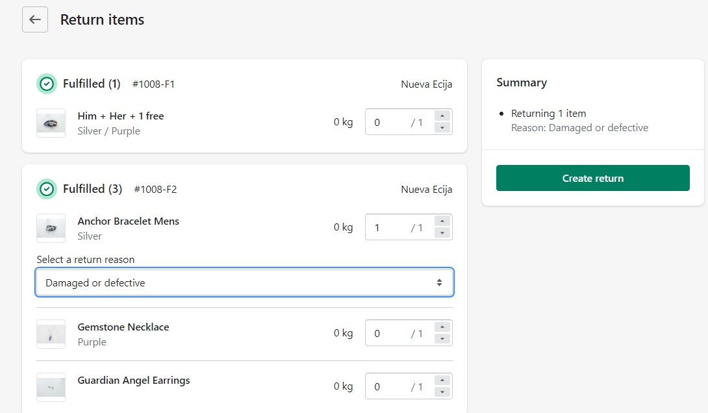This screenshot has height=413, width=708.
Task: Increase Him + Her + 1 free quantity
Action: click(442, 116)
